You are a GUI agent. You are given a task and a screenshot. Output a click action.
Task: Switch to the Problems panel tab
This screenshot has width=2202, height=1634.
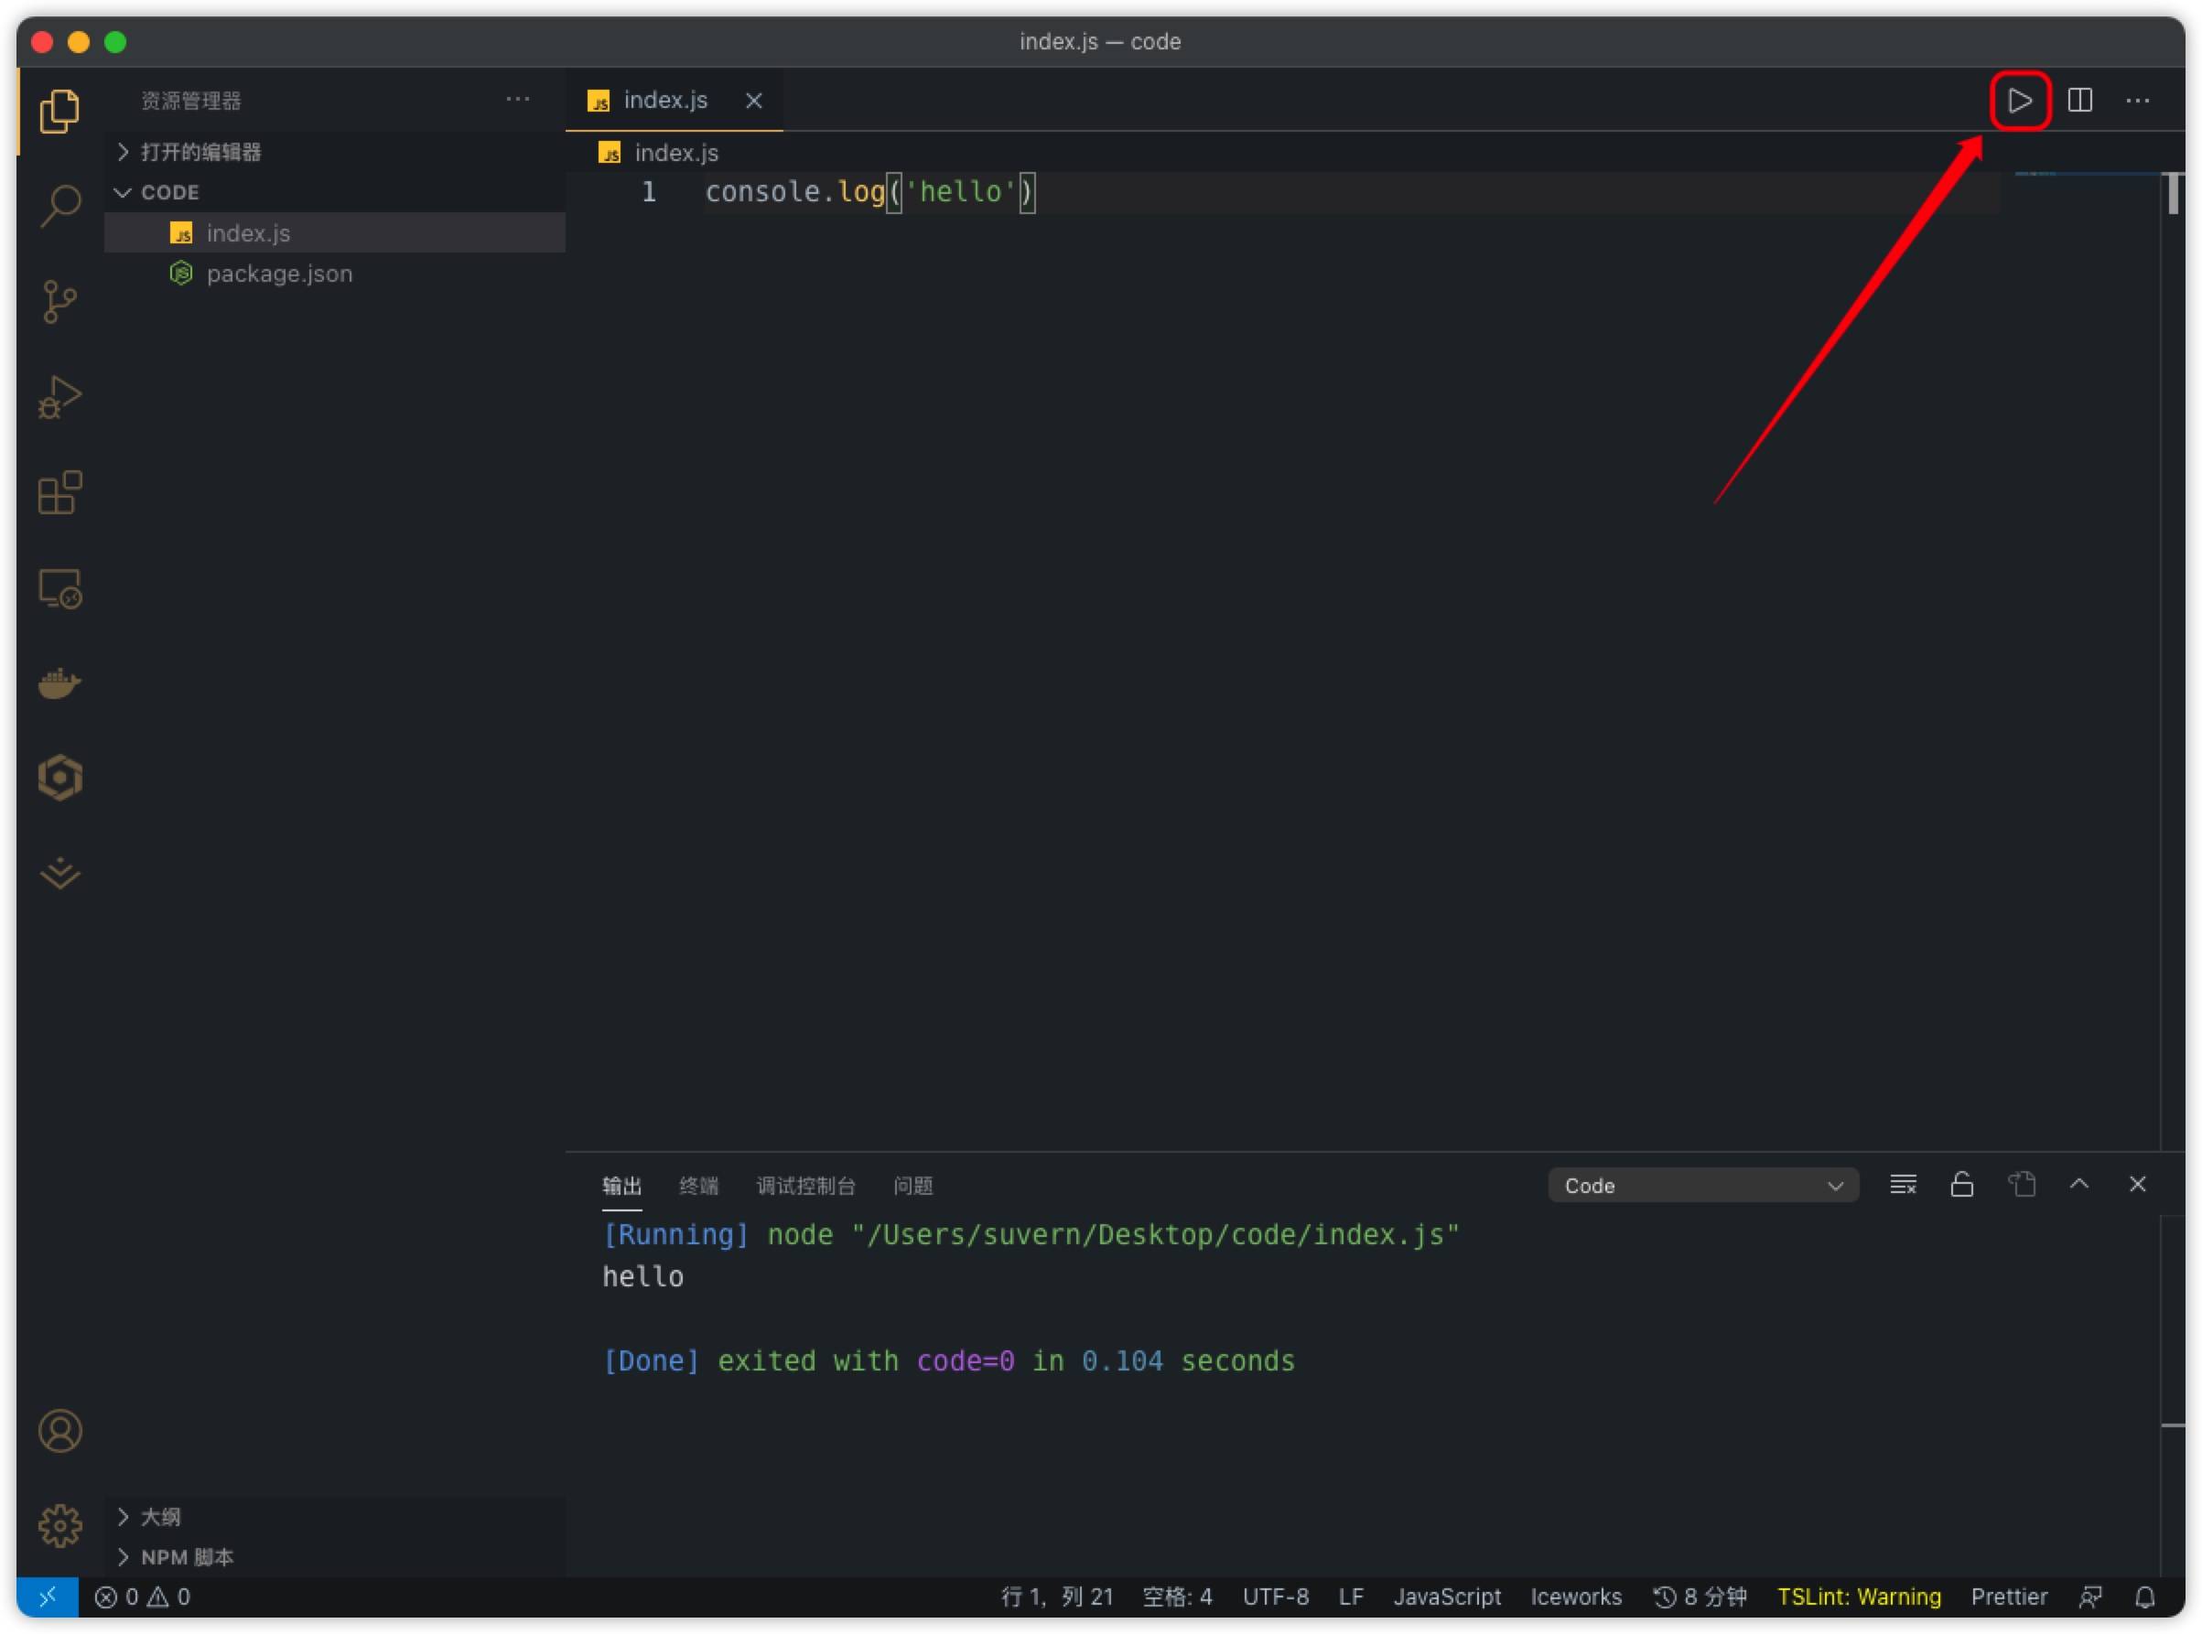pyautogui.click(x=912, y=1185)
